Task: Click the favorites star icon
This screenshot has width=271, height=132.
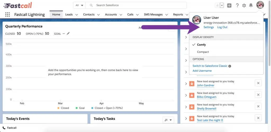Action: pyautogui.click(x=218, y=6)
